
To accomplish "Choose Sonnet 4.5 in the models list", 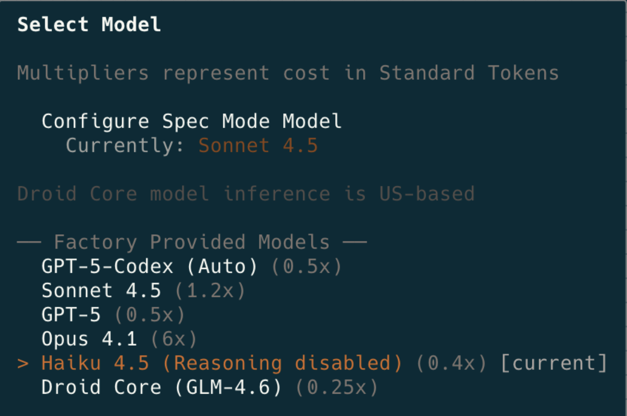I will [x=101, y=291].
